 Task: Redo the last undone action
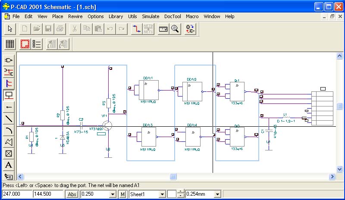[122, 29]
